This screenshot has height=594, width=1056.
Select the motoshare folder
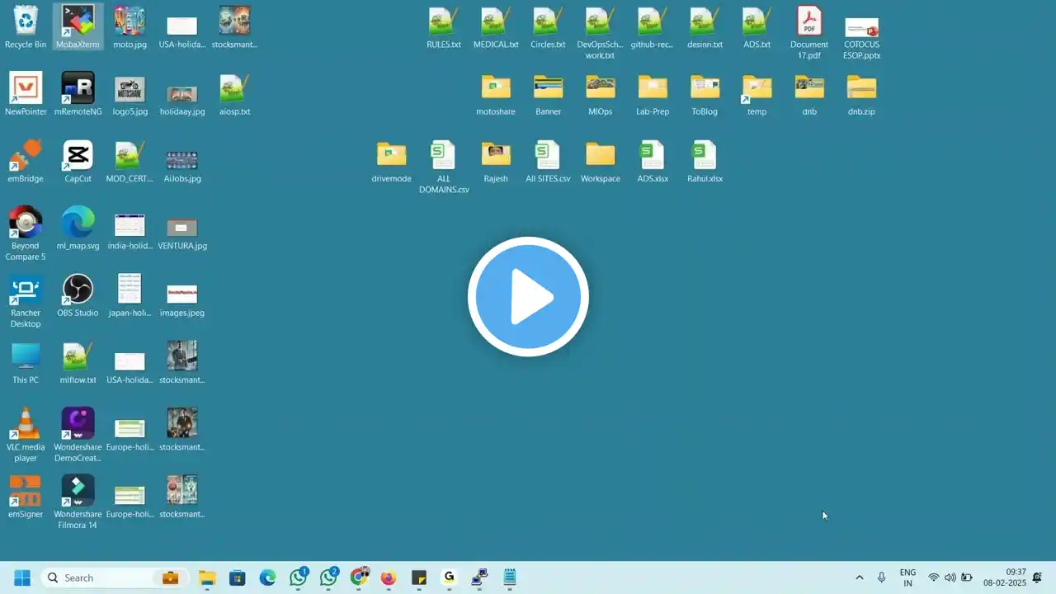[496, 94]
